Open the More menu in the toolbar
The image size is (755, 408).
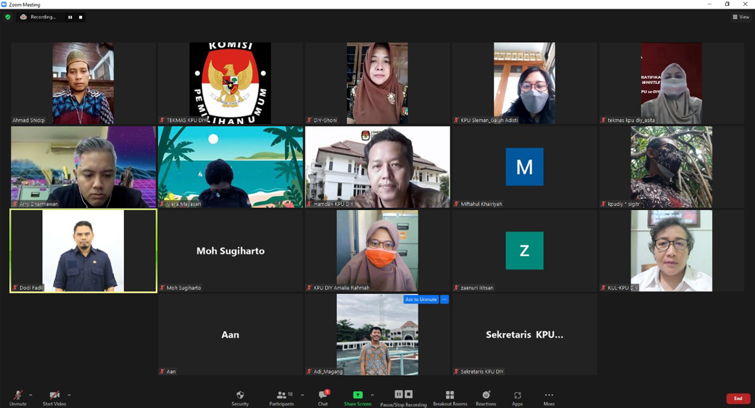pyautogui.click(x=549, y=397)
